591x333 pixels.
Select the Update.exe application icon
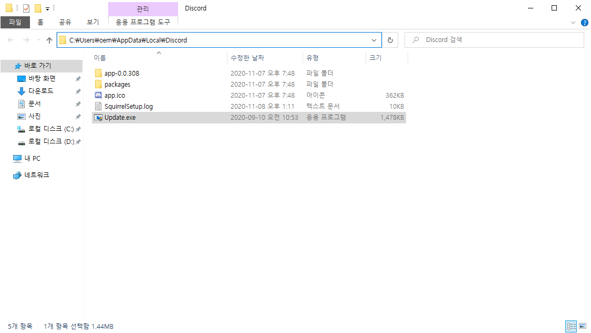tap(98, 118)
